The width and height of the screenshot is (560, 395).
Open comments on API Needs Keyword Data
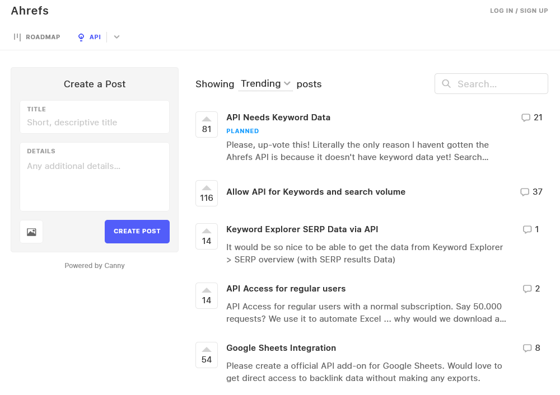531,117
